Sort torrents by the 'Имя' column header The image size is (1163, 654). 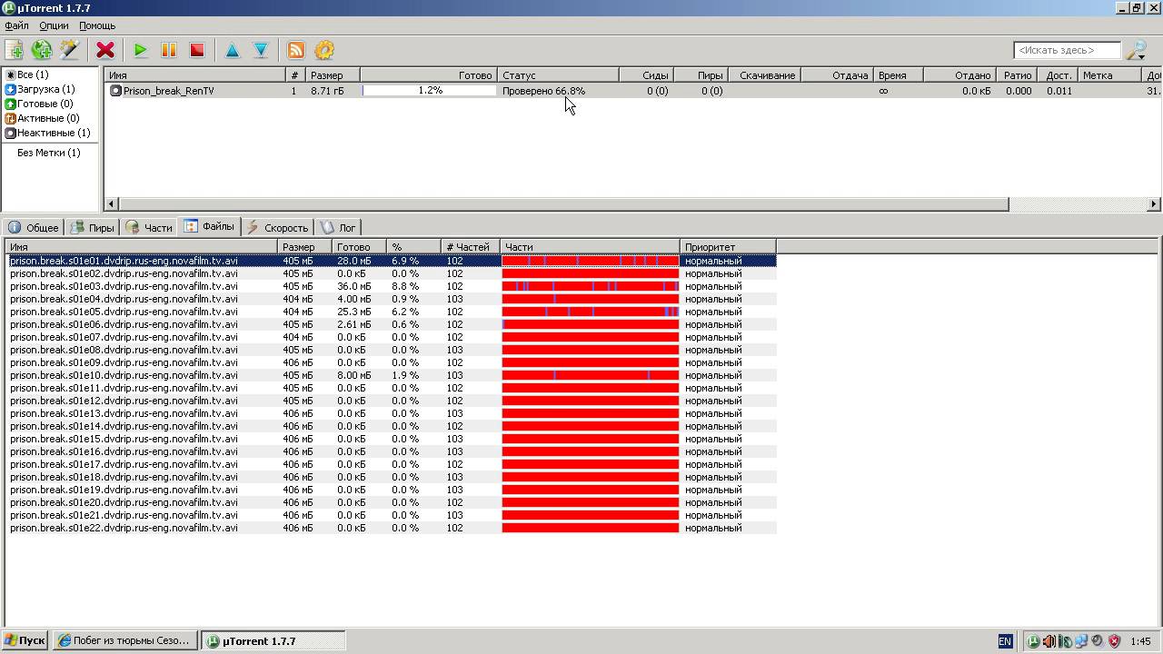[x=196, y=75]
